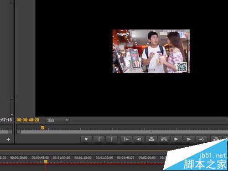Step back one frame
This screenshot has height=171, width=228.
139,139
